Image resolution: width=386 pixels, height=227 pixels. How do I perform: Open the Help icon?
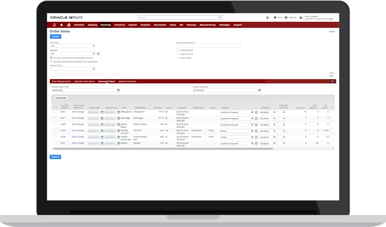pyautogui.click(x=275, y=18)
